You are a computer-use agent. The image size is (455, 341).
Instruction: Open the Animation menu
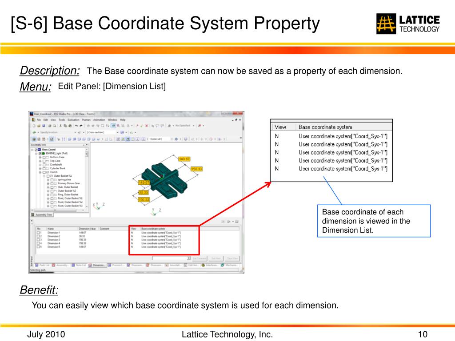point(99,120)
